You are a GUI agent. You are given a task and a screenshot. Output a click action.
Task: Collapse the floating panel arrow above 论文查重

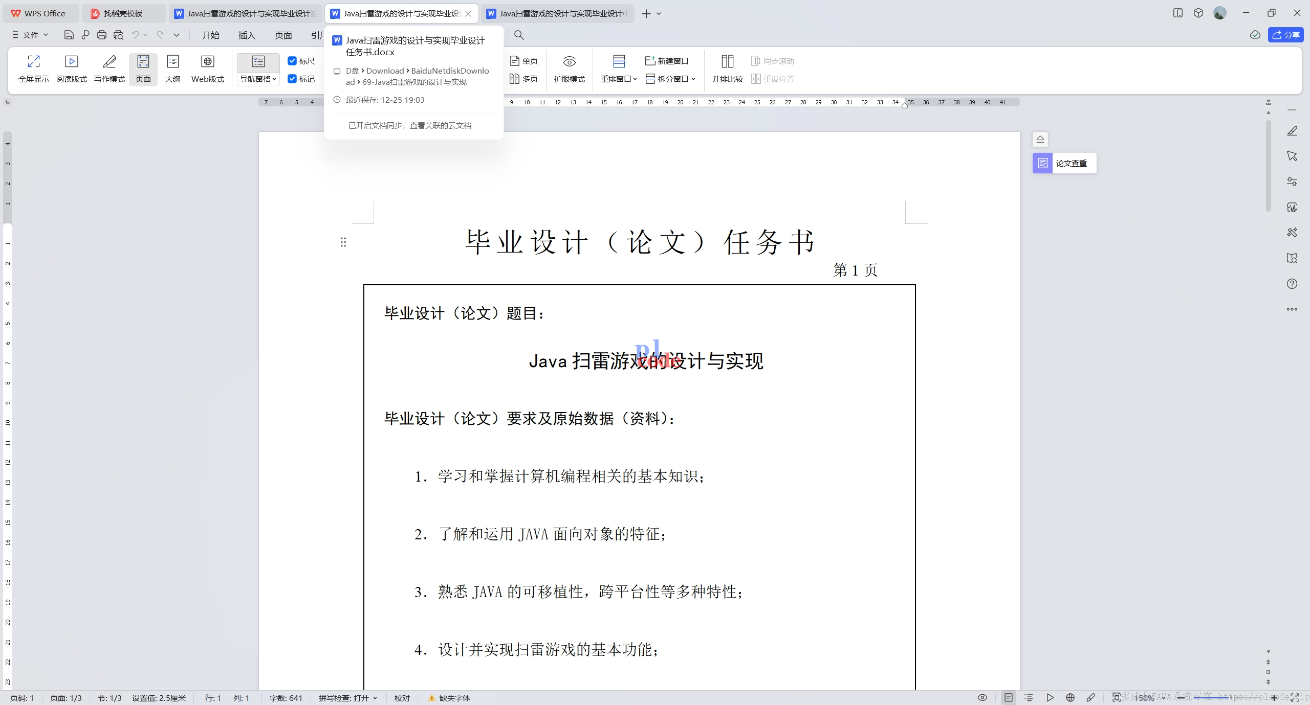point(1040,139)
